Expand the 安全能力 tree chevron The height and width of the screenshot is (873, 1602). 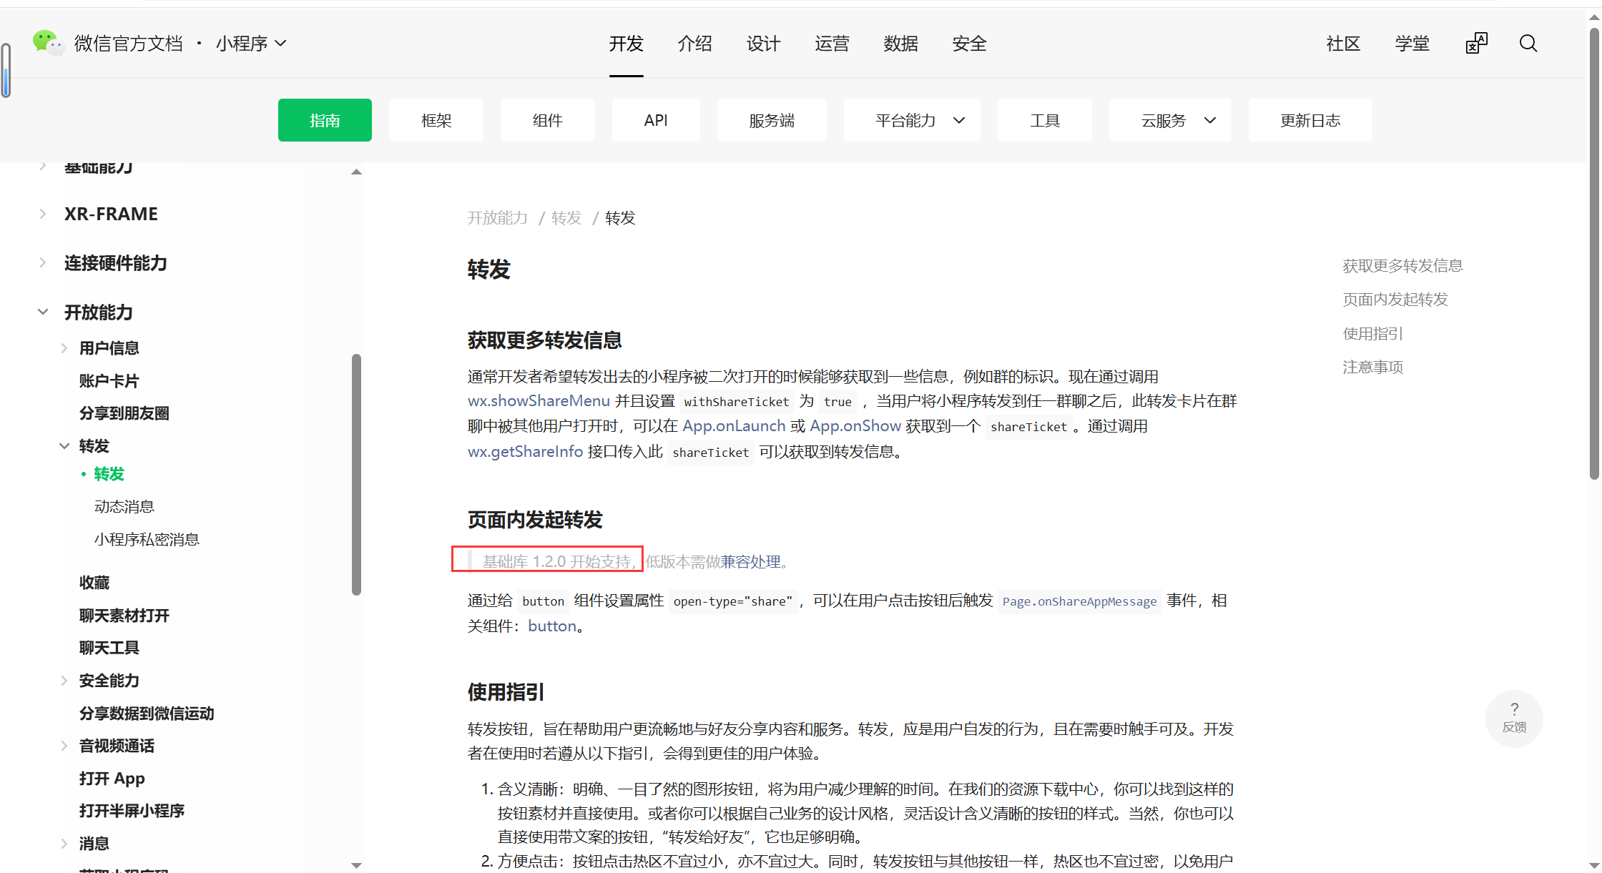tap(64, 681)
